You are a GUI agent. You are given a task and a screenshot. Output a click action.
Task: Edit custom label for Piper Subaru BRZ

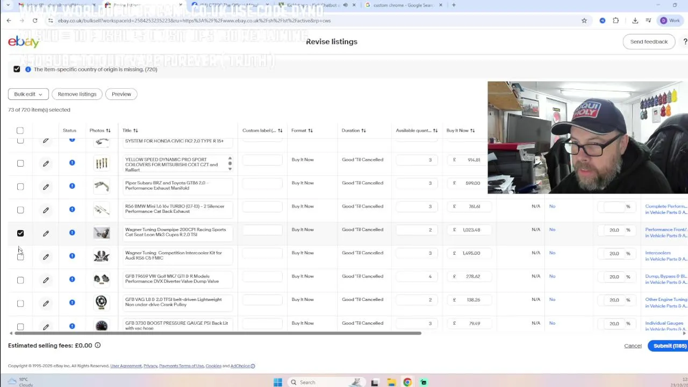(x=261, y=183)
